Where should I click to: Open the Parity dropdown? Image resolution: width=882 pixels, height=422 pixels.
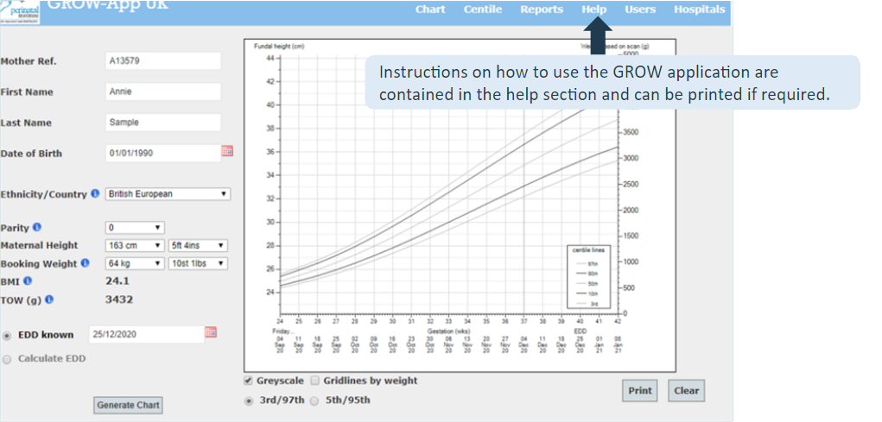click(135, 228)
